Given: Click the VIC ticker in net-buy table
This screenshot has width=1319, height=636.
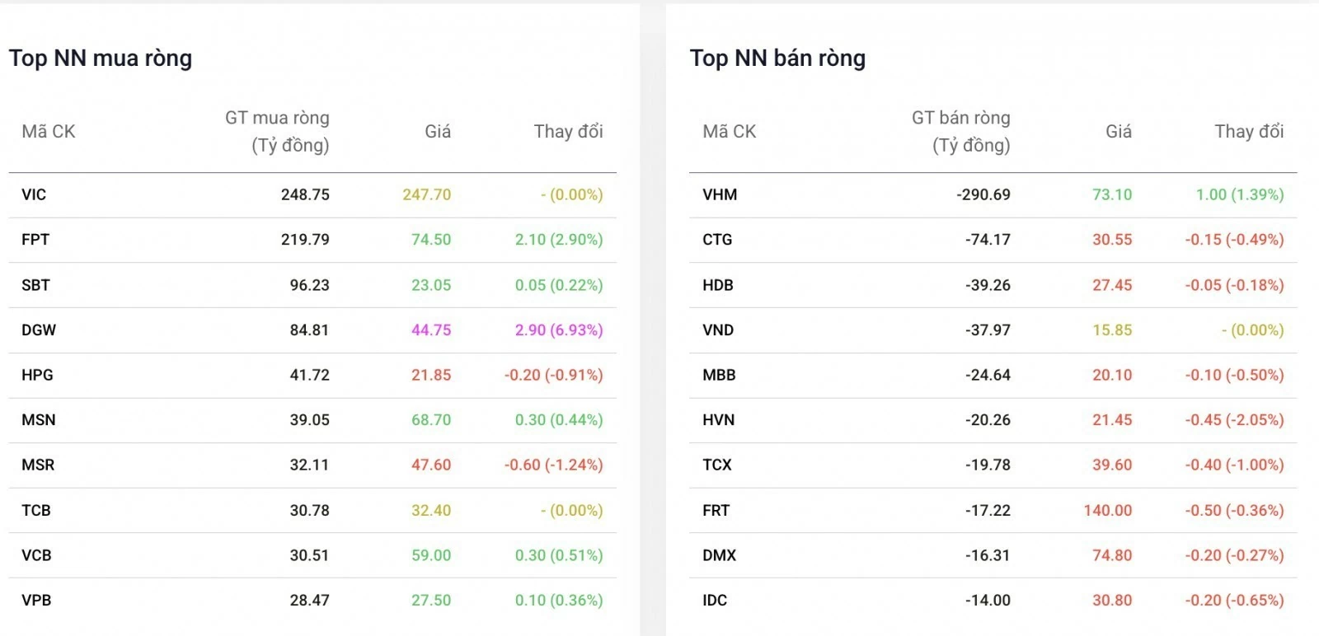Looking at the screenshot, I should (34, 194).
